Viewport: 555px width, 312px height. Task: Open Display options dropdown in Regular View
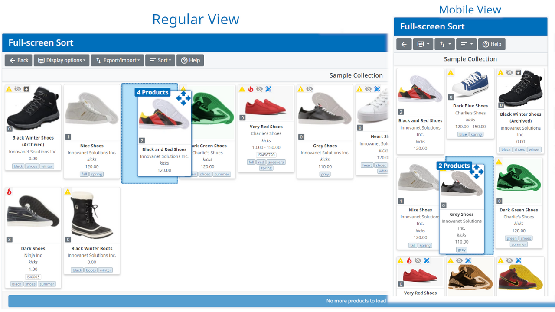point(62,60)
